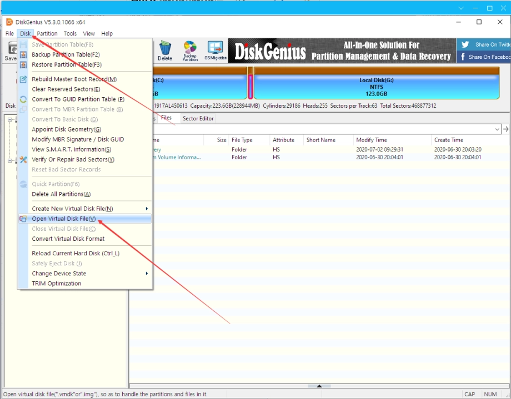Image resolution: width=511 pixels, height=399 pixels.
Task: Click the 'Cylinders:29186' disk info text
Action: click(x=282, y=106)
